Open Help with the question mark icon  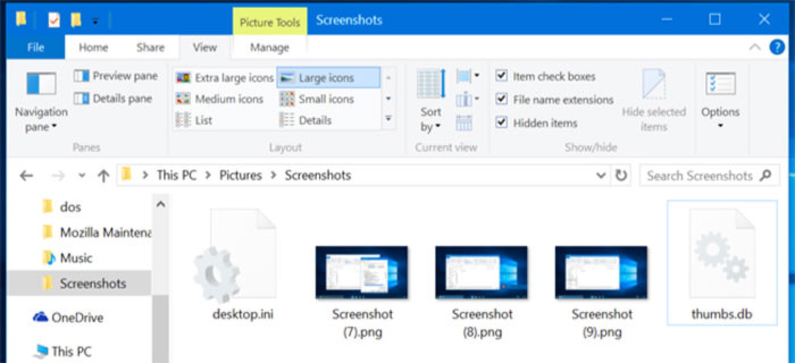777,47
